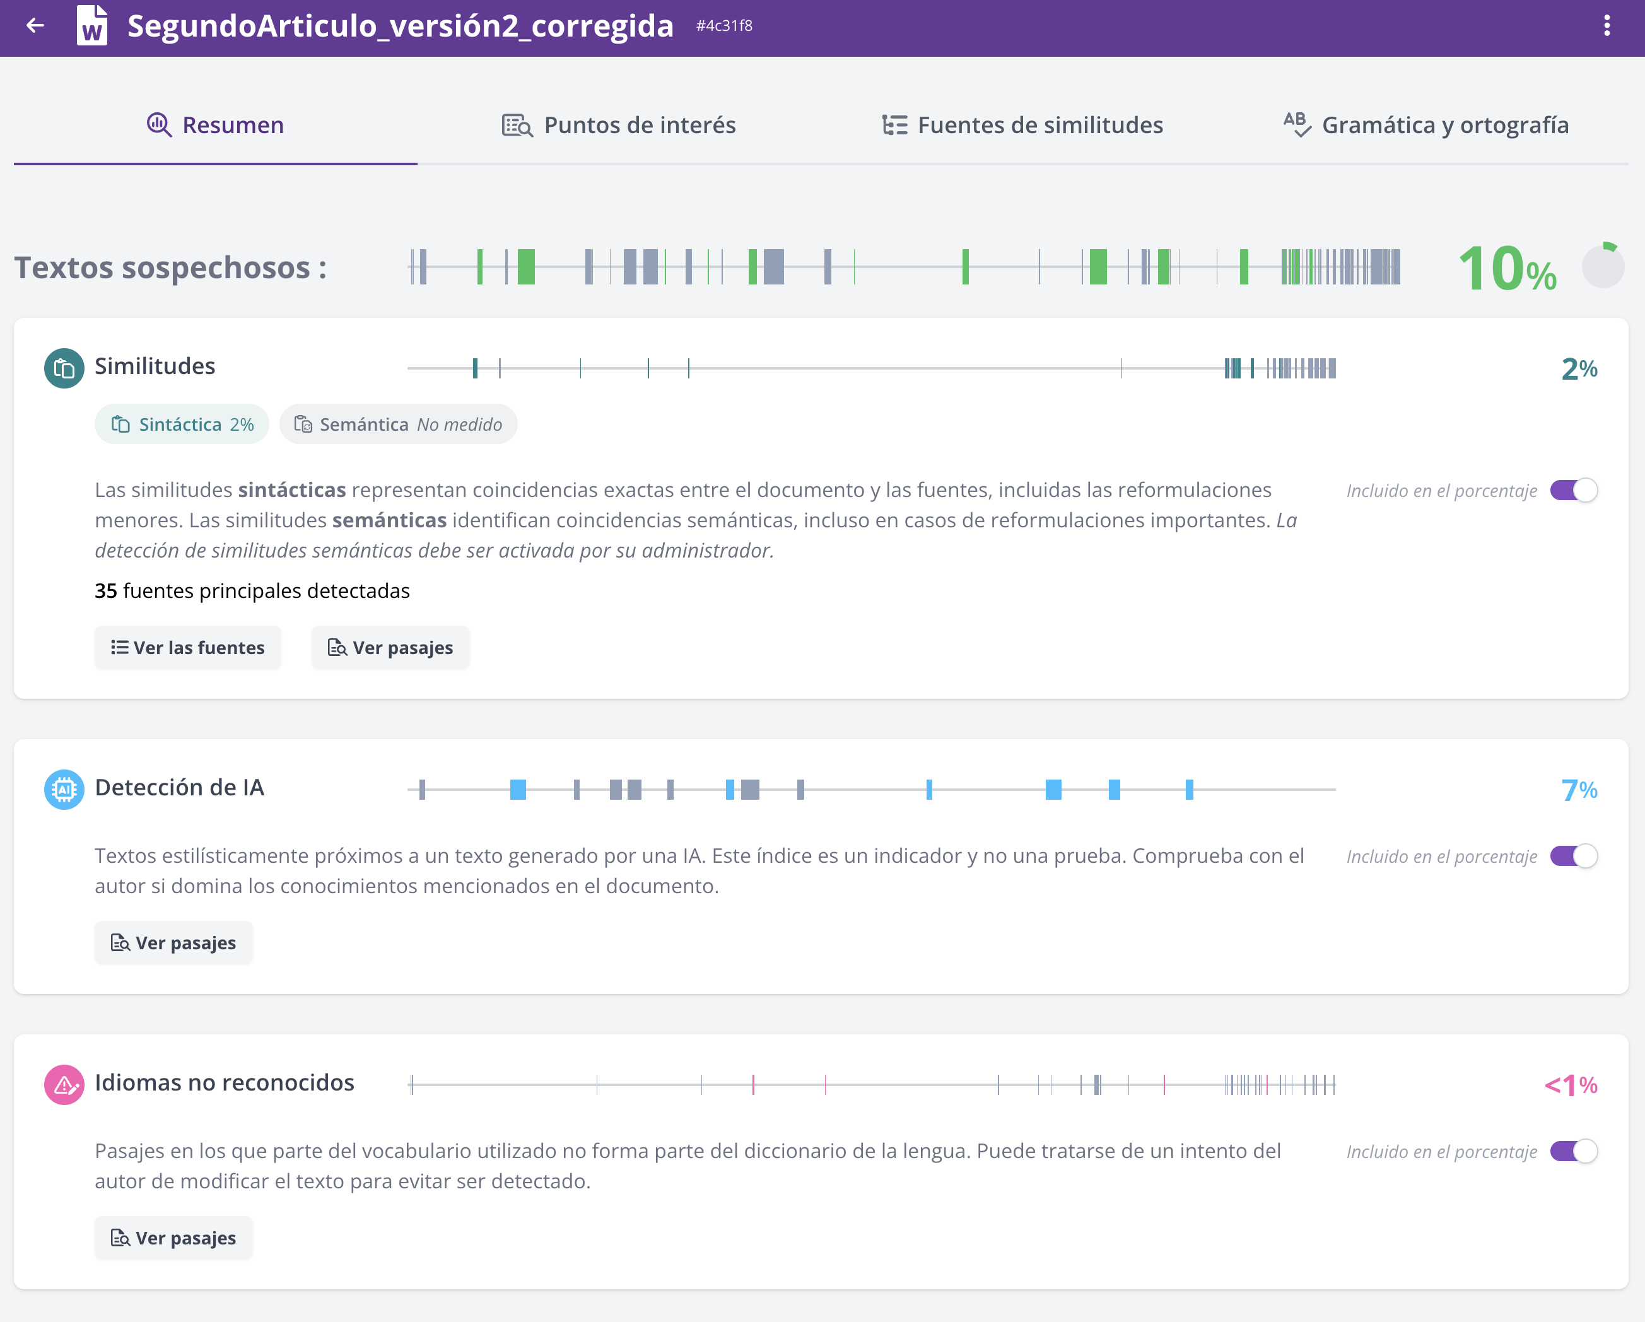Click a blue segment on Detección de IA bar
1645x1322 pixels.
pos(518,790)
